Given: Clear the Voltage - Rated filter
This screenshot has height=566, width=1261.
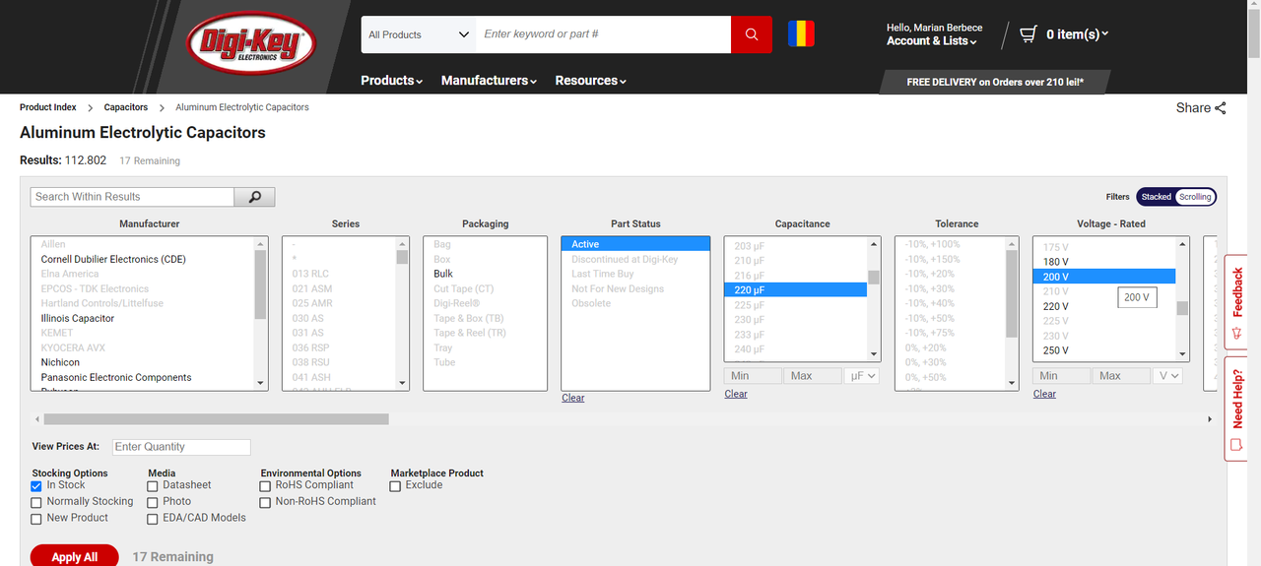Looking at the screenshot, I should click(x=1044, y=394).
